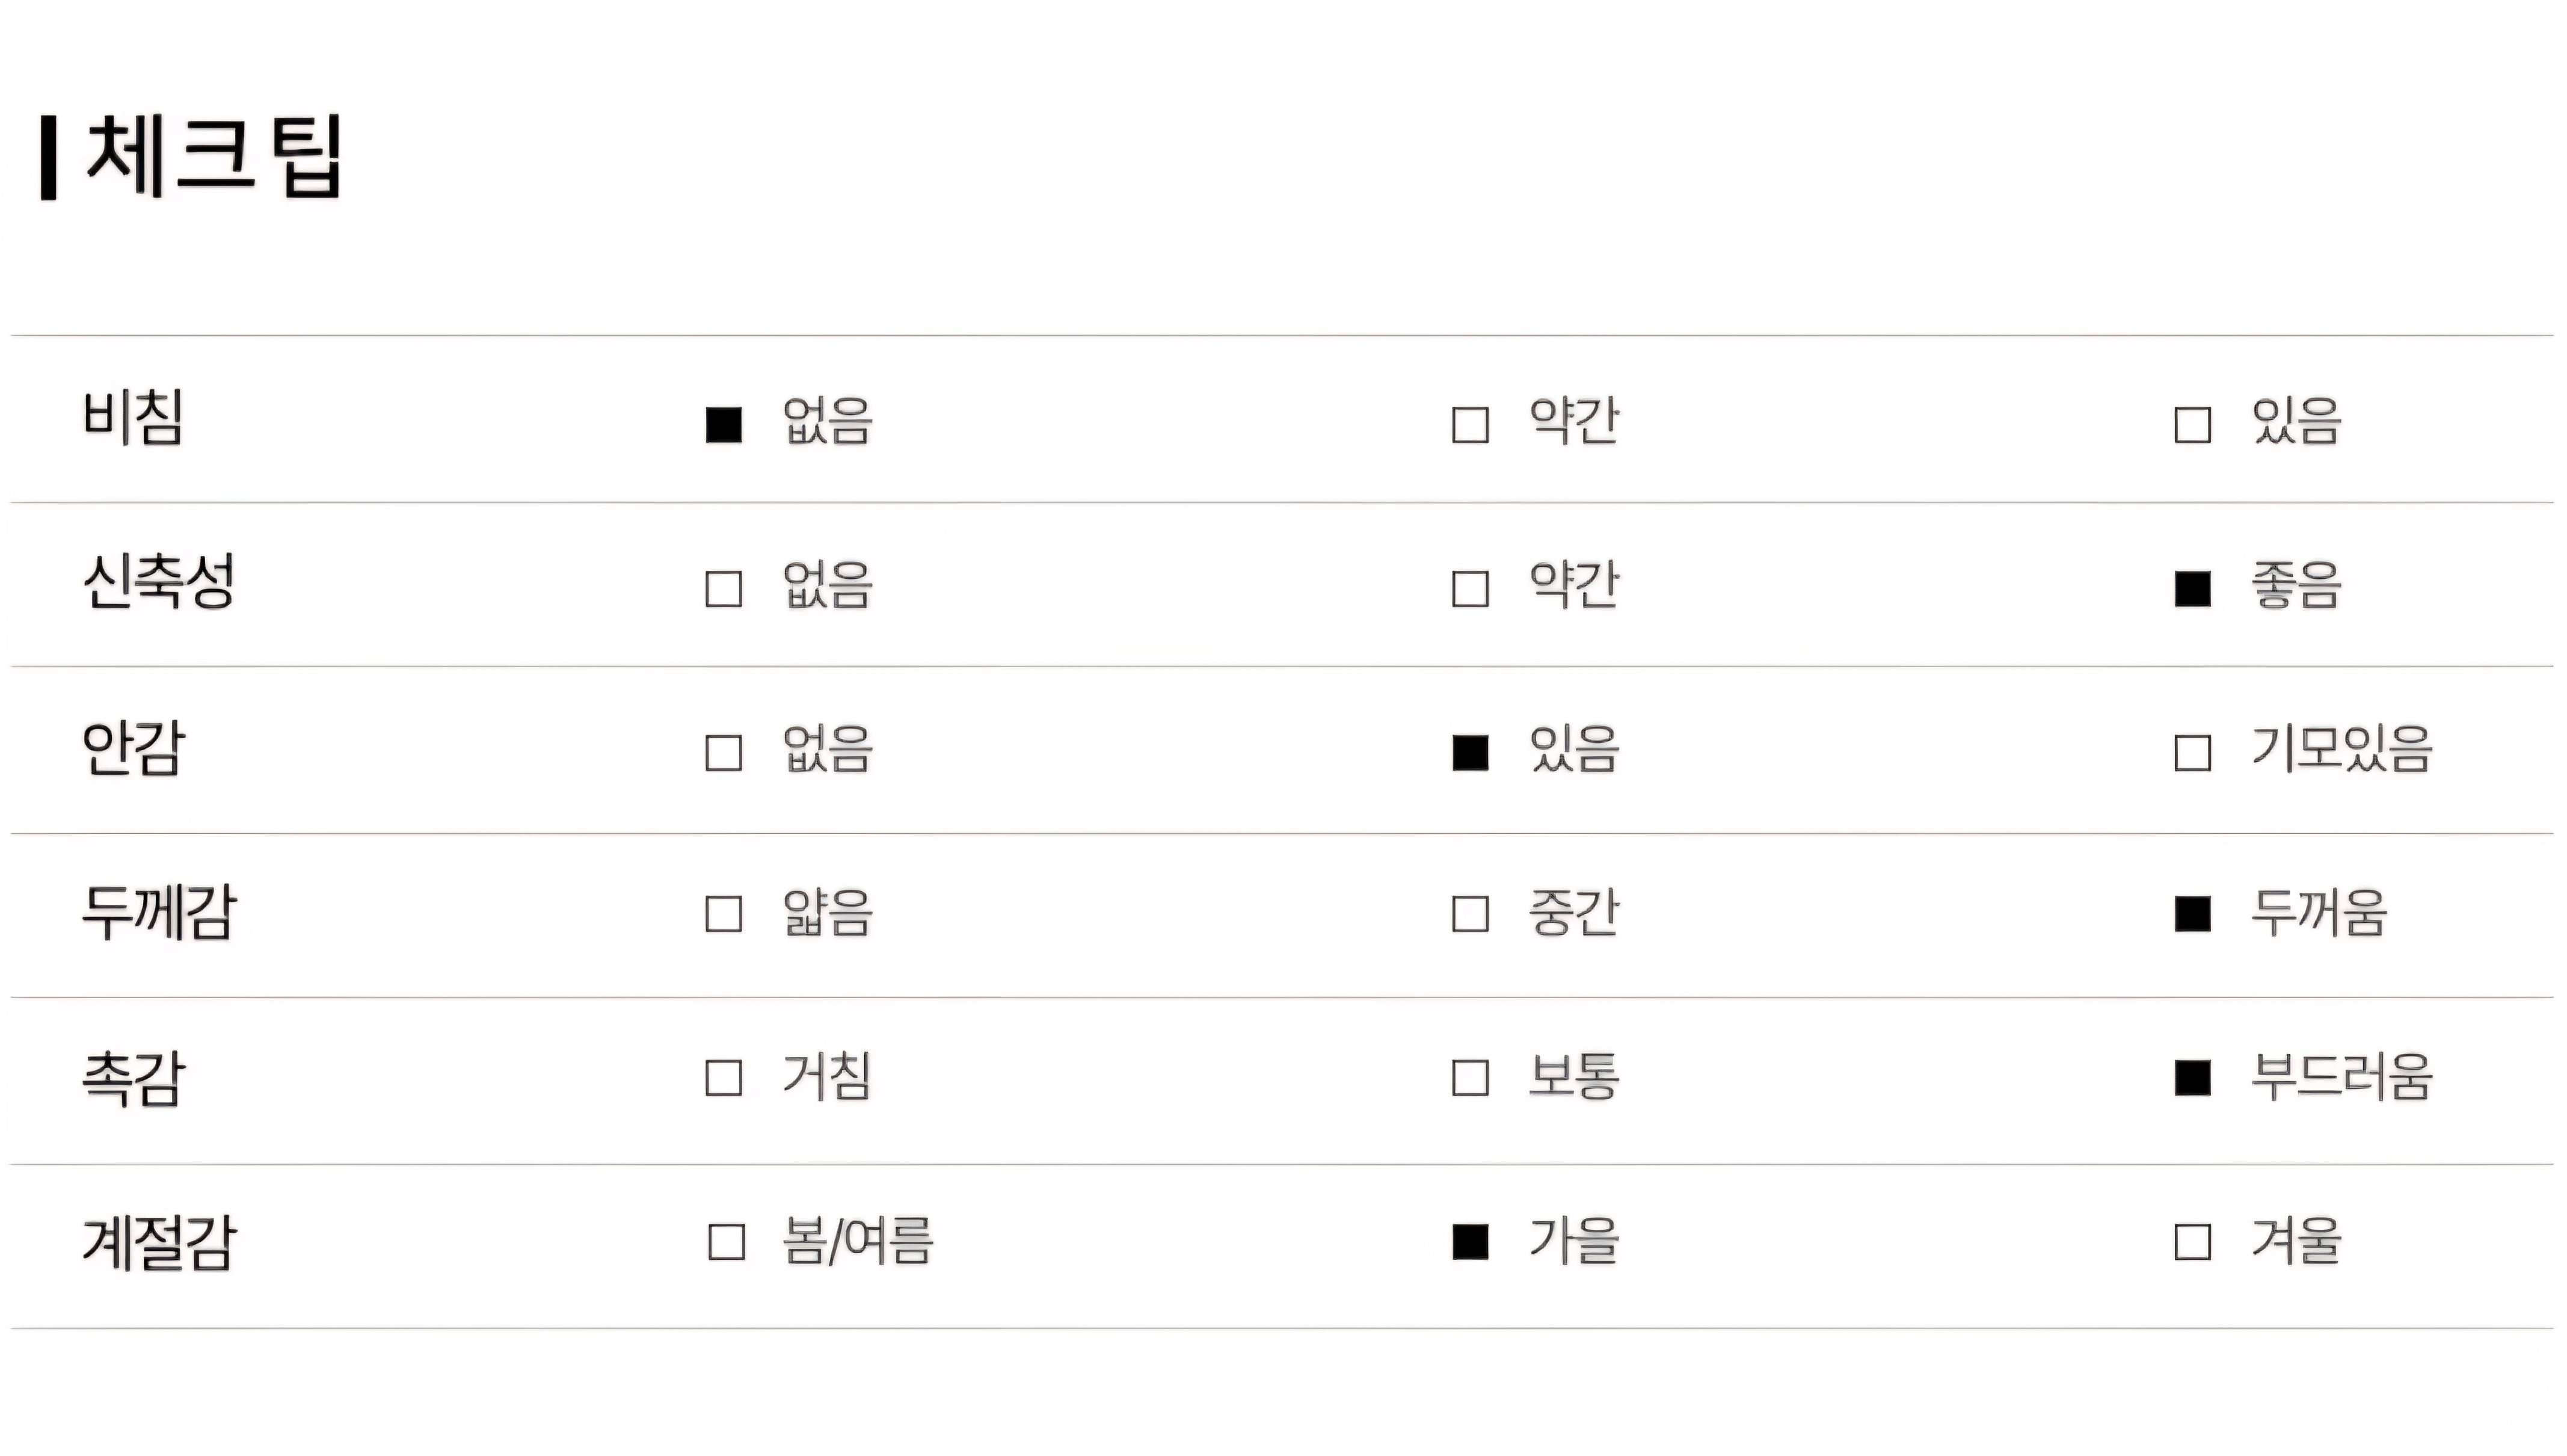Tick the 비침 약간 checkbox

coord(1469,424)
